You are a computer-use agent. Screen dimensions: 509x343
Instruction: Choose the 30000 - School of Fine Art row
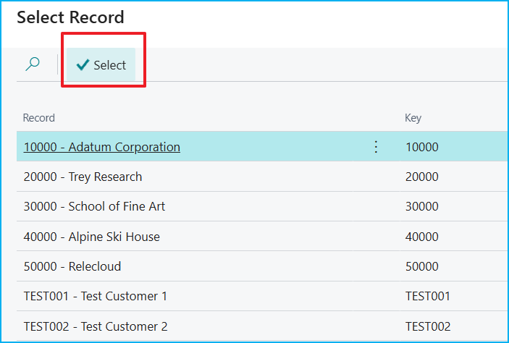[94, 206]
